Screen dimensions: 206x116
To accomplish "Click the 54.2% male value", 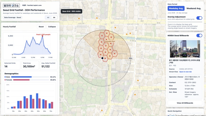I will click(53, 77).
